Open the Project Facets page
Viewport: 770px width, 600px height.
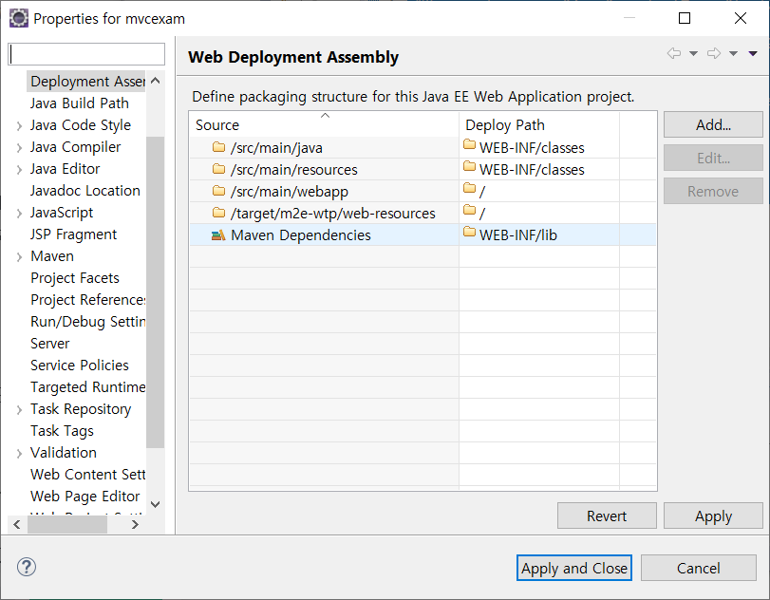tap(75, 278)
